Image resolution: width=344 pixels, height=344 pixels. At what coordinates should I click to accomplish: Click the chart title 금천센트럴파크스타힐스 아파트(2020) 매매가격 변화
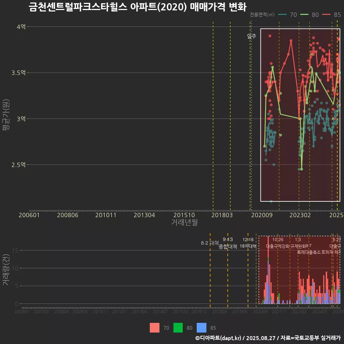click(138, 7)
